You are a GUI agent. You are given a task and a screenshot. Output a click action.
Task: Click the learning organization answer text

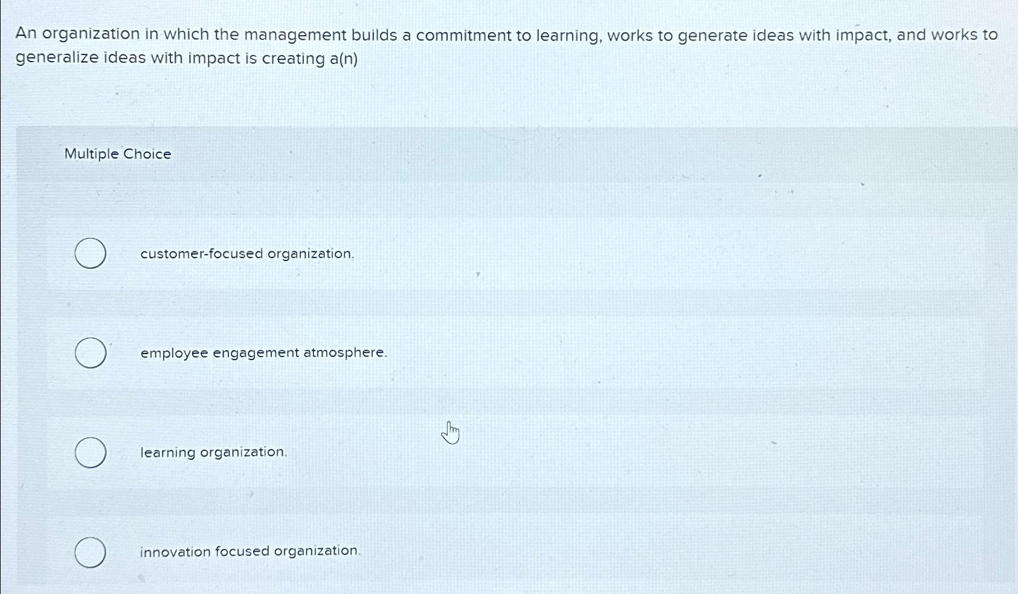[212, 453]
